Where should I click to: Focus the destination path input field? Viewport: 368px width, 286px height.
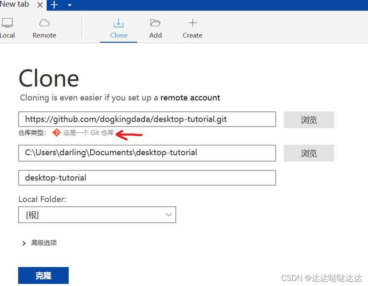click(147, 153)
